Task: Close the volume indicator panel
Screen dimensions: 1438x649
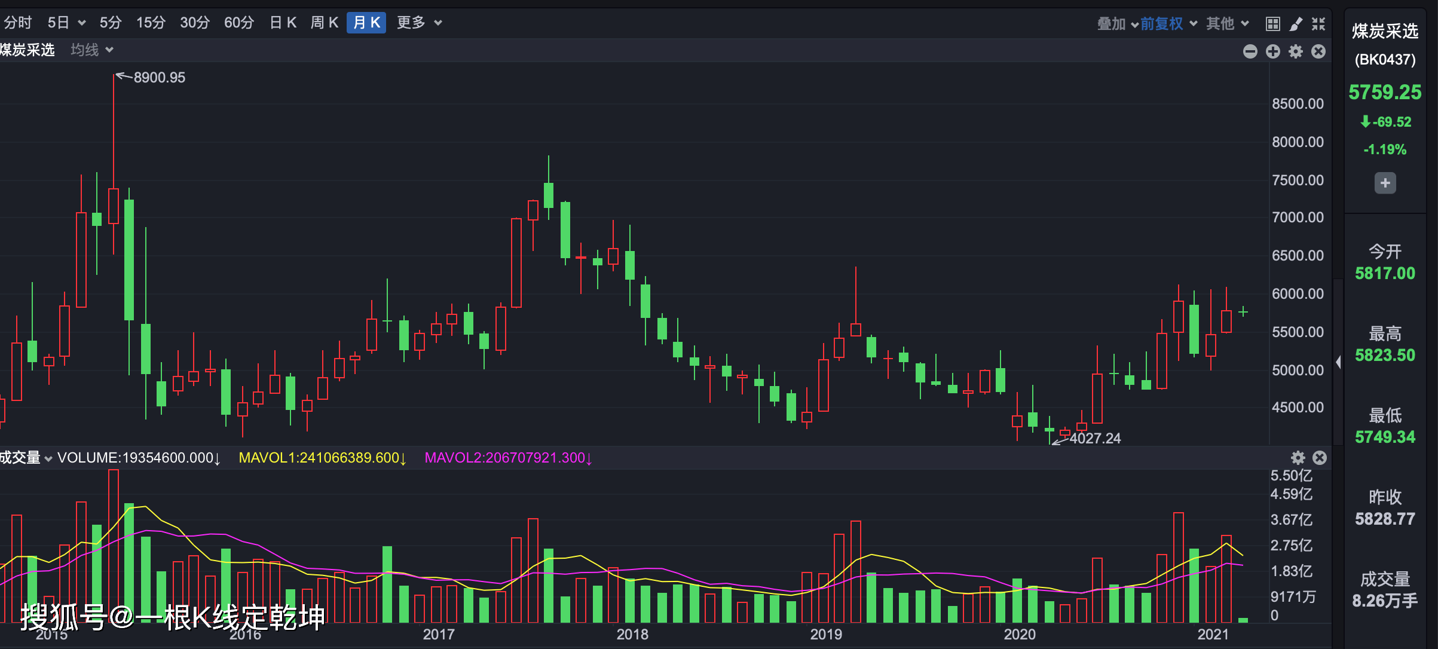Action: point(1320,458)
